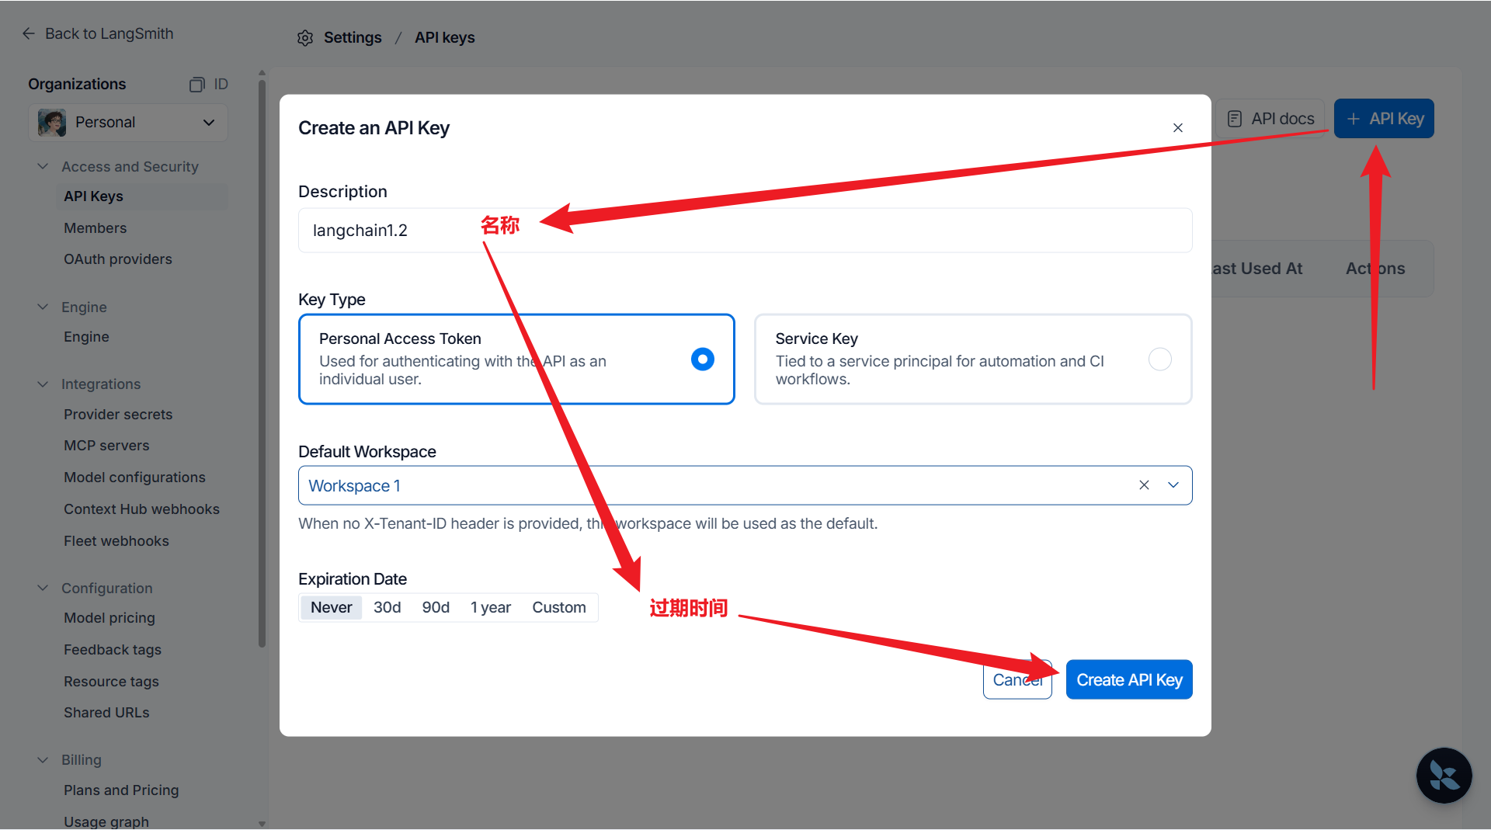Collapse the Integrations section
The width and height of the screenshot is (1491, 830).
[43, 384]
